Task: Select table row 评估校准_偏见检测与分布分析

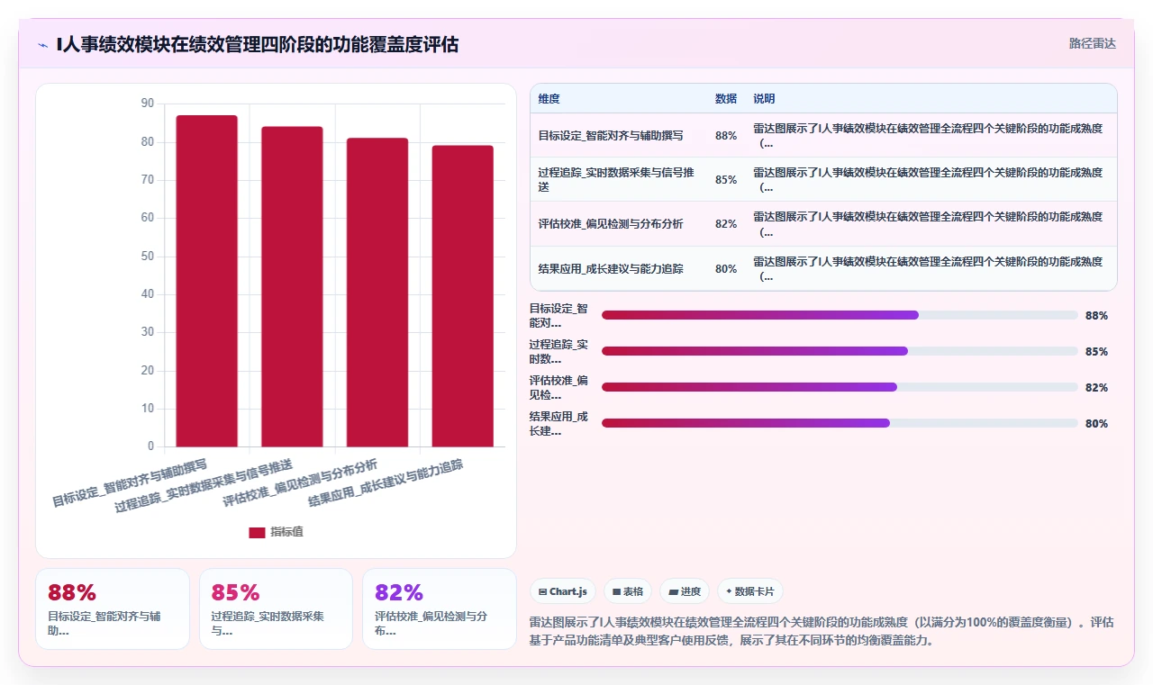Action: pos(823,224)
